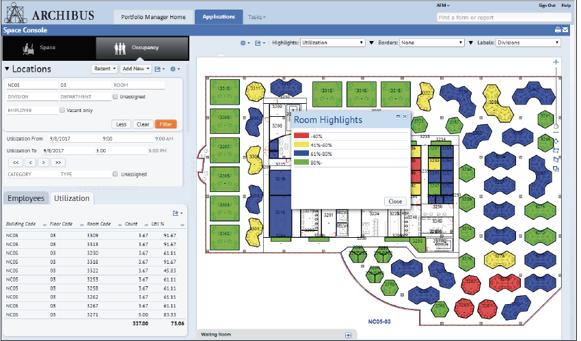Step back one period with < button
The width and height of the screenshot is (581, 341).
click(30, 163)
